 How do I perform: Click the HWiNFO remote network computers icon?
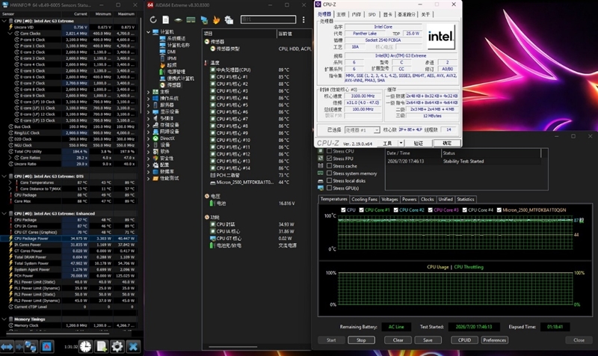31,346
